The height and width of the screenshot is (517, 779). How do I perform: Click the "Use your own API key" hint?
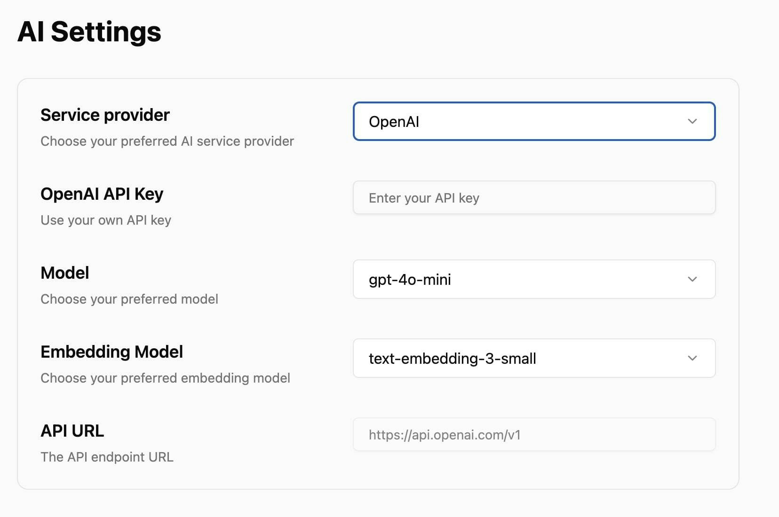pyautogui.click(x=106, y=220)
